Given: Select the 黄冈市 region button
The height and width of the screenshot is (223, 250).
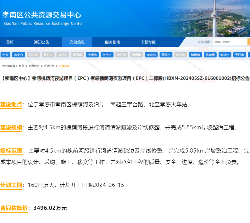Looking at the screenshot, I should (x=166, y=55).
